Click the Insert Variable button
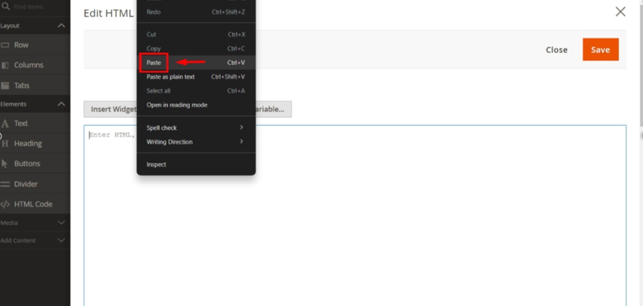643x306 pixels. 273,109
